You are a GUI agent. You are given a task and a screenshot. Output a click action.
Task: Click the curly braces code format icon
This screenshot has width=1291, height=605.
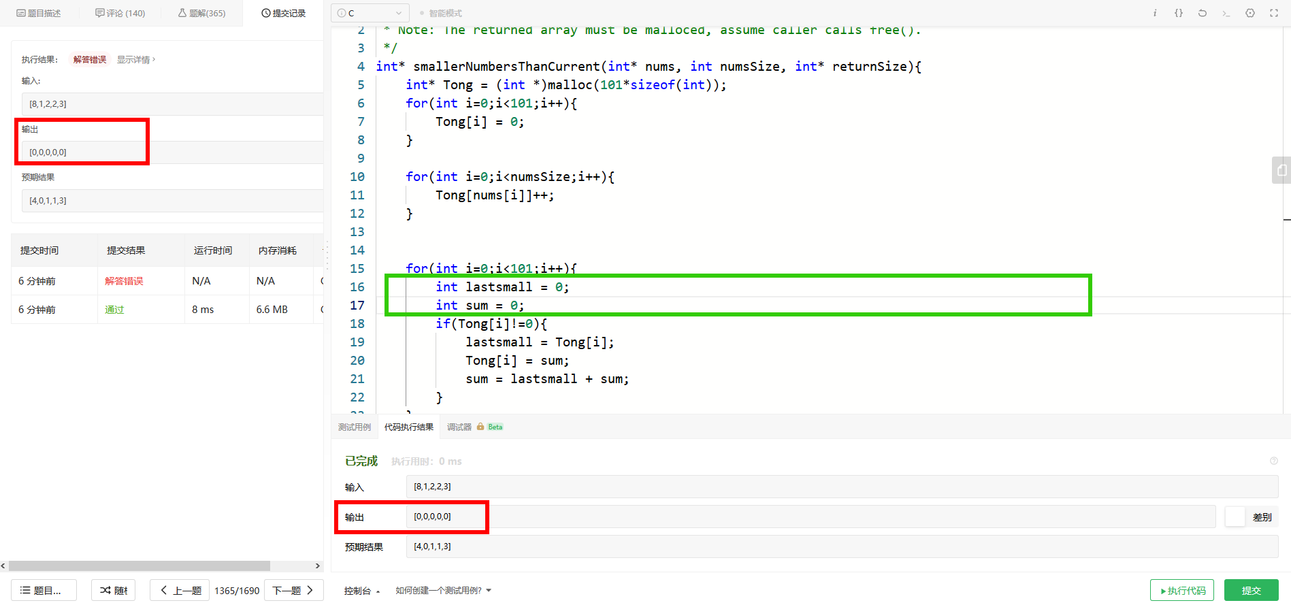point(1178,13)
